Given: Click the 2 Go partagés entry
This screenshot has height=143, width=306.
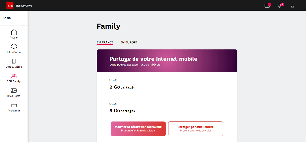Looking at the screenshot, I should click(122, 87).
